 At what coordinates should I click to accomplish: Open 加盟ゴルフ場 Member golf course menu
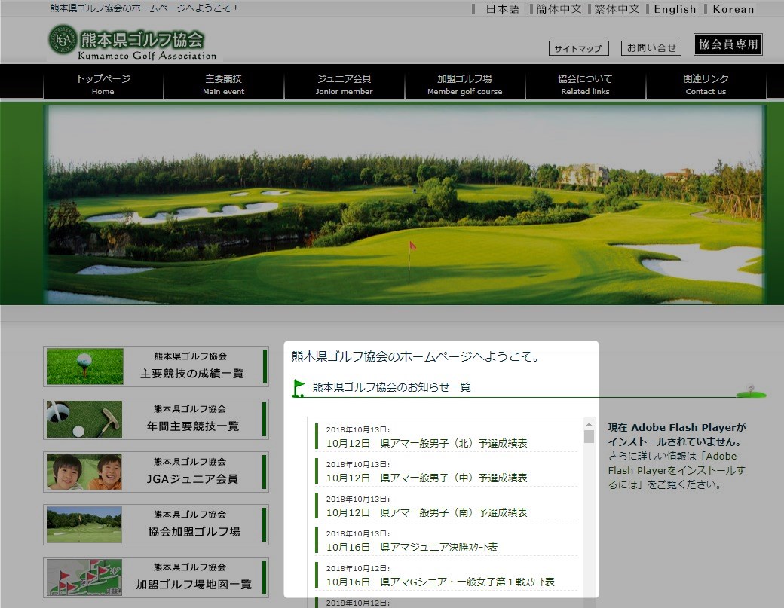click(x=464, y=84)
